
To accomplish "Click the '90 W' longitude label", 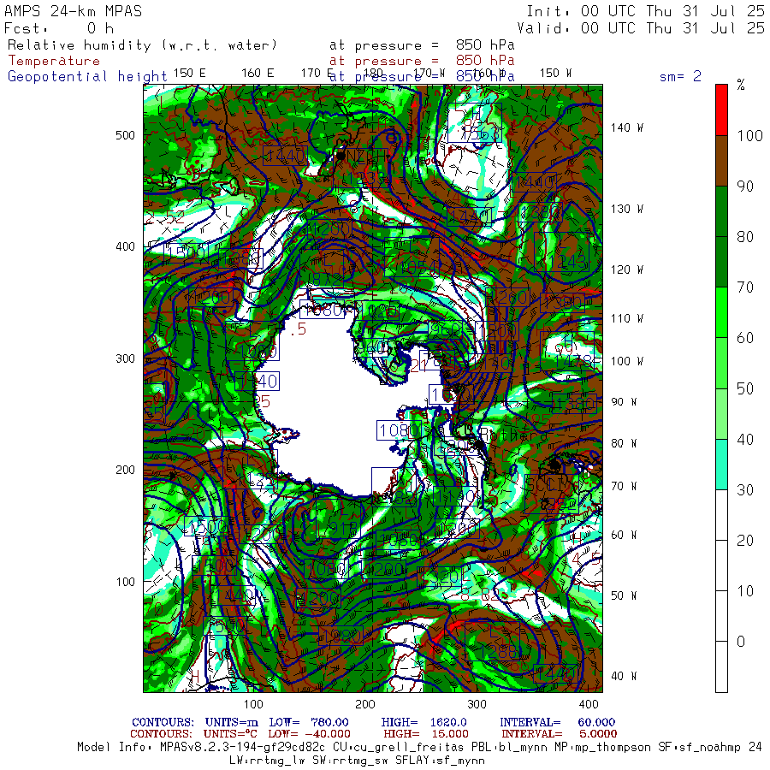I will 624,402.
